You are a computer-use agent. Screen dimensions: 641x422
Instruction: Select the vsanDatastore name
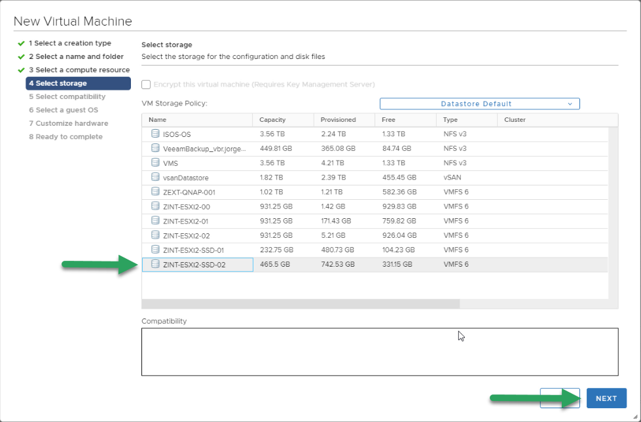click(185, 178)
